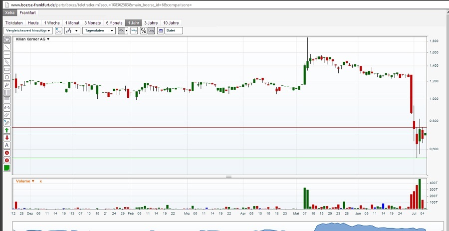
Task: Select the trend line drawing tool
Action: [x=7, y=47]
